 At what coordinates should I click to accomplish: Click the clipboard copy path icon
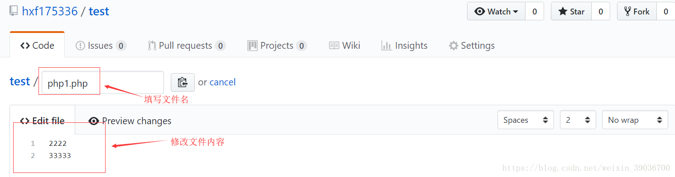[183, 82]
